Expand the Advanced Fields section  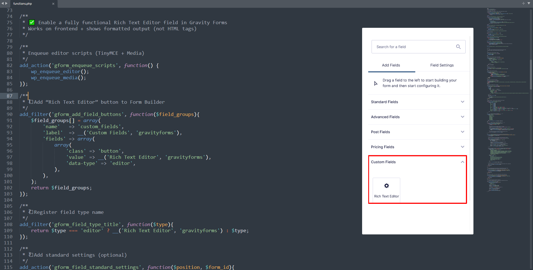(462, 117)
